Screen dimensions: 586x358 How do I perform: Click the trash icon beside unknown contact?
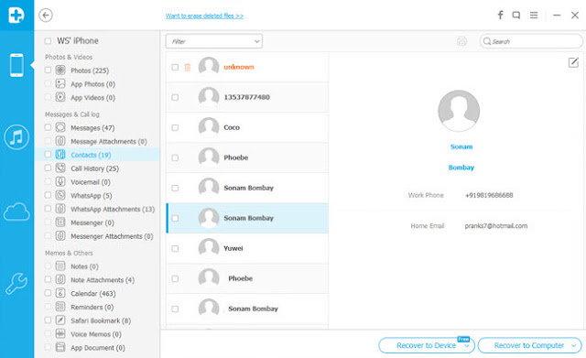click(x=188, y=67)
